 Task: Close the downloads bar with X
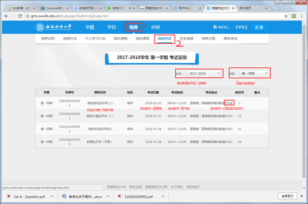[301, 196]
